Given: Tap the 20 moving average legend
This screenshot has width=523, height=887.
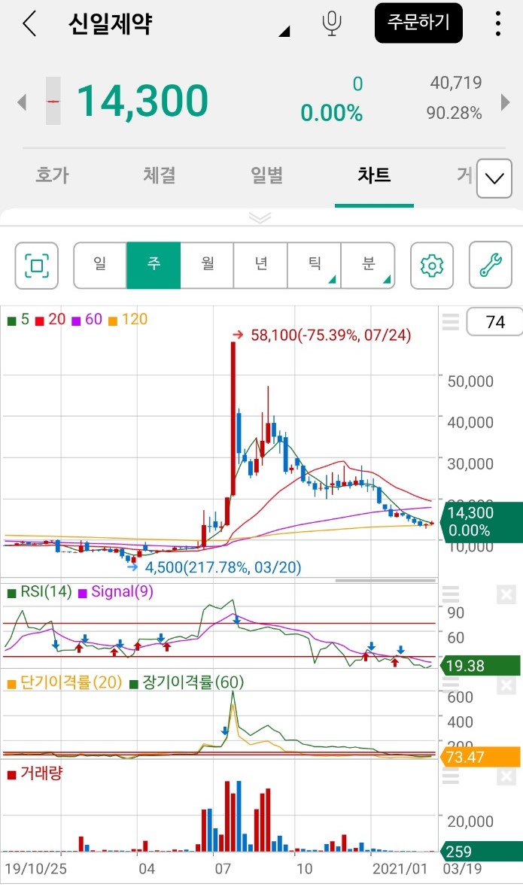Looking at the screenshot, I should (50, 320).
